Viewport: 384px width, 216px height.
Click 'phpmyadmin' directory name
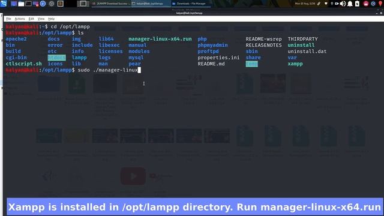[212, 45]
